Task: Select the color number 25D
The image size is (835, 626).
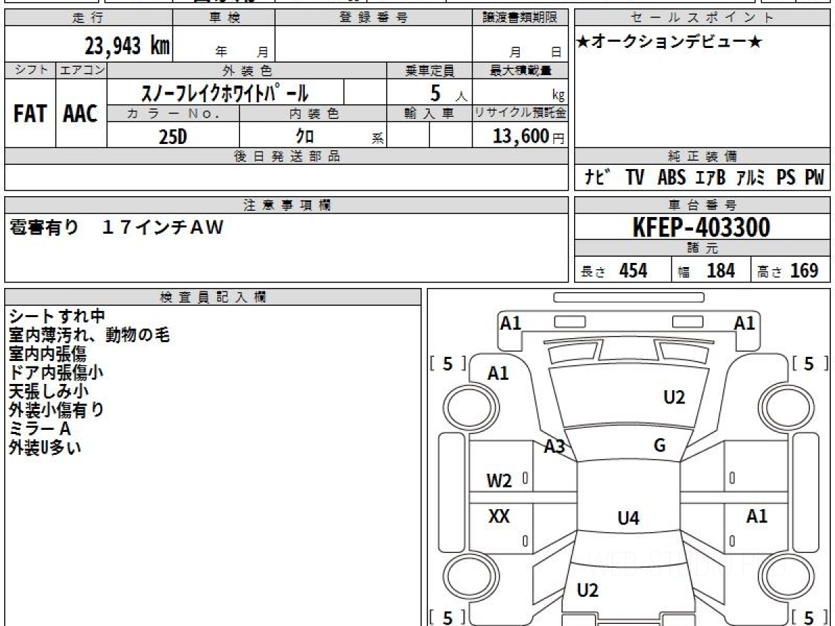Action: pyautogui.click(x=173, y=137)
